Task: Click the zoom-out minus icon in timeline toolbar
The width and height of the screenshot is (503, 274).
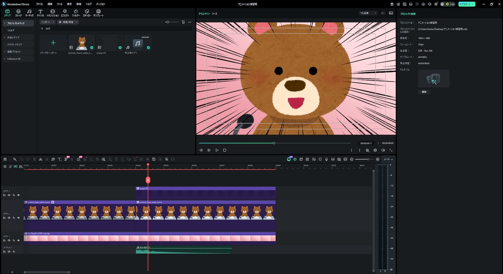Action: click(352, 159)
